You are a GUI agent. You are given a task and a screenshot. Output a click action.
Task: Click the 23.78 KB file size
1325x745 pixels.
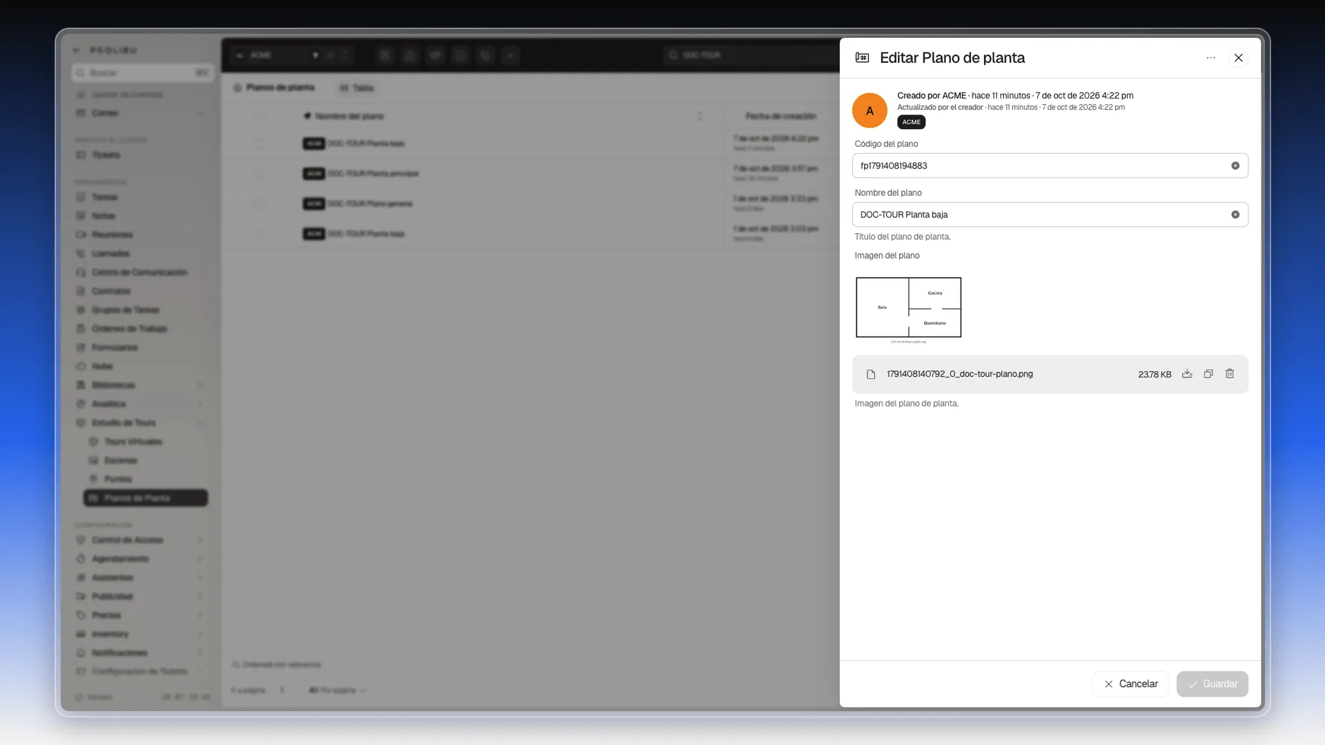tap(1155, 375)
